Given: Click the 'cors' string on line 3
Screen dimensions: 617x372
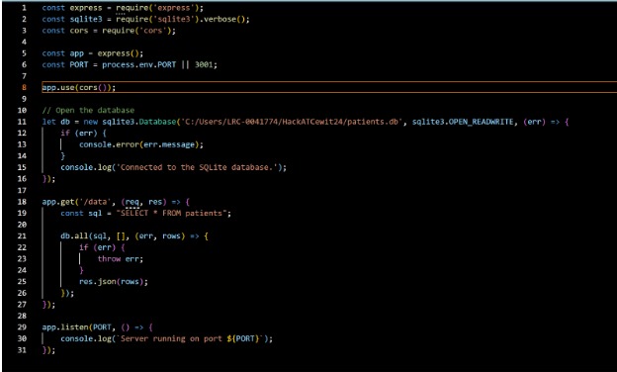Looking at the screenshot, I should pos(152,31).
